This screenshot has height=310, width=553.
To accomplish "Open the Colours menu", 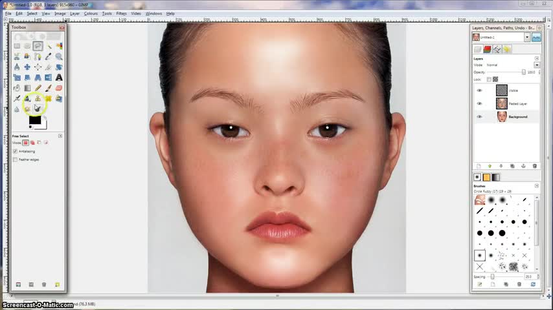I will [x=91, y=14].
